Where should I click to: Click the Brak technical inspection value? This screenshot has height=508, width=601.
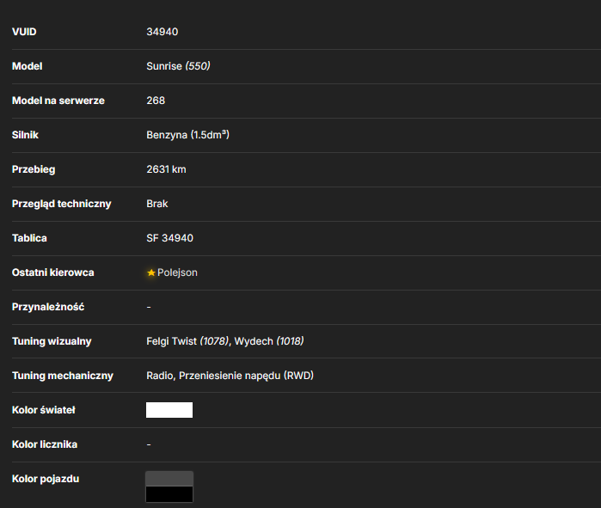[157, 204]
